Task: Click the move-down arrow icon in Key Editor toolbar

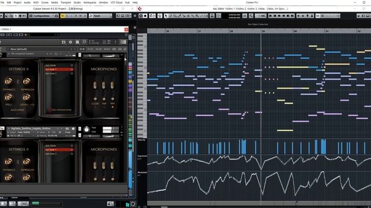Action: point(312,16)
